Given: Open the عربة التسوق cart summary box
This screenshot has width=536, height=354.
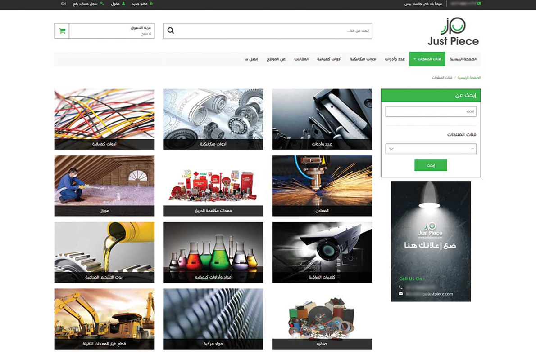Looking at the screenshot, I should click(112, 31).
